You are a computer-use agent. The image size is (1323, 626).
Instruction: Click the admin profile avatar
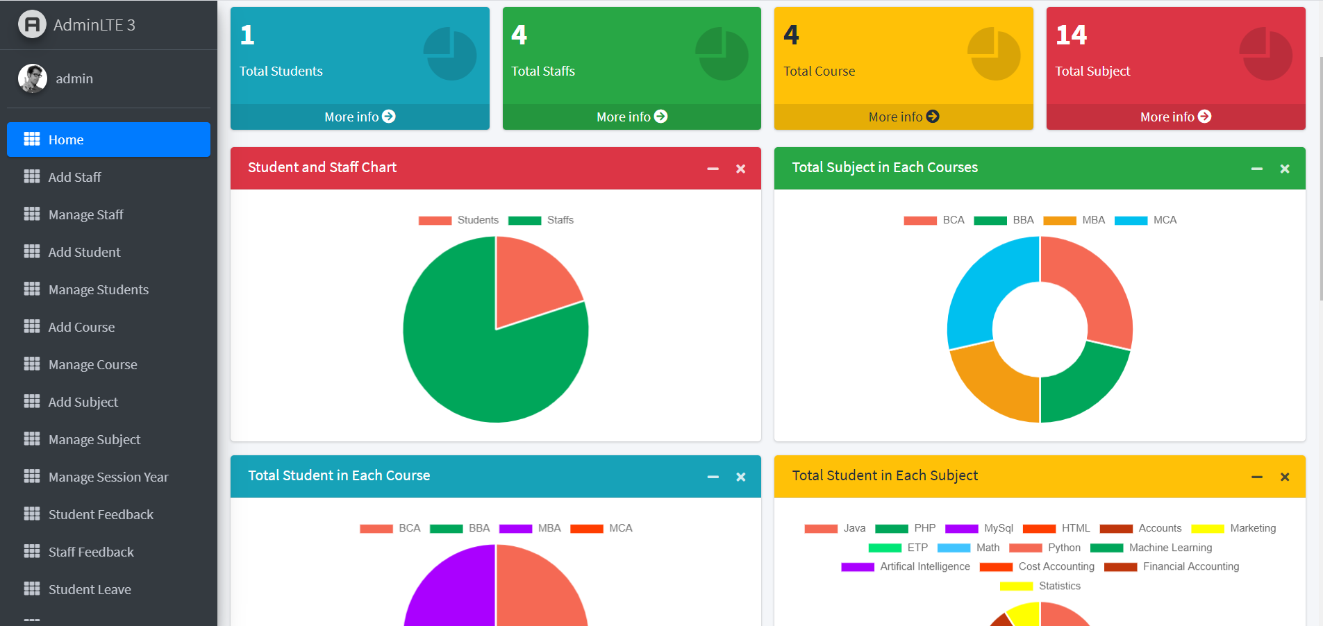point(31,78)
